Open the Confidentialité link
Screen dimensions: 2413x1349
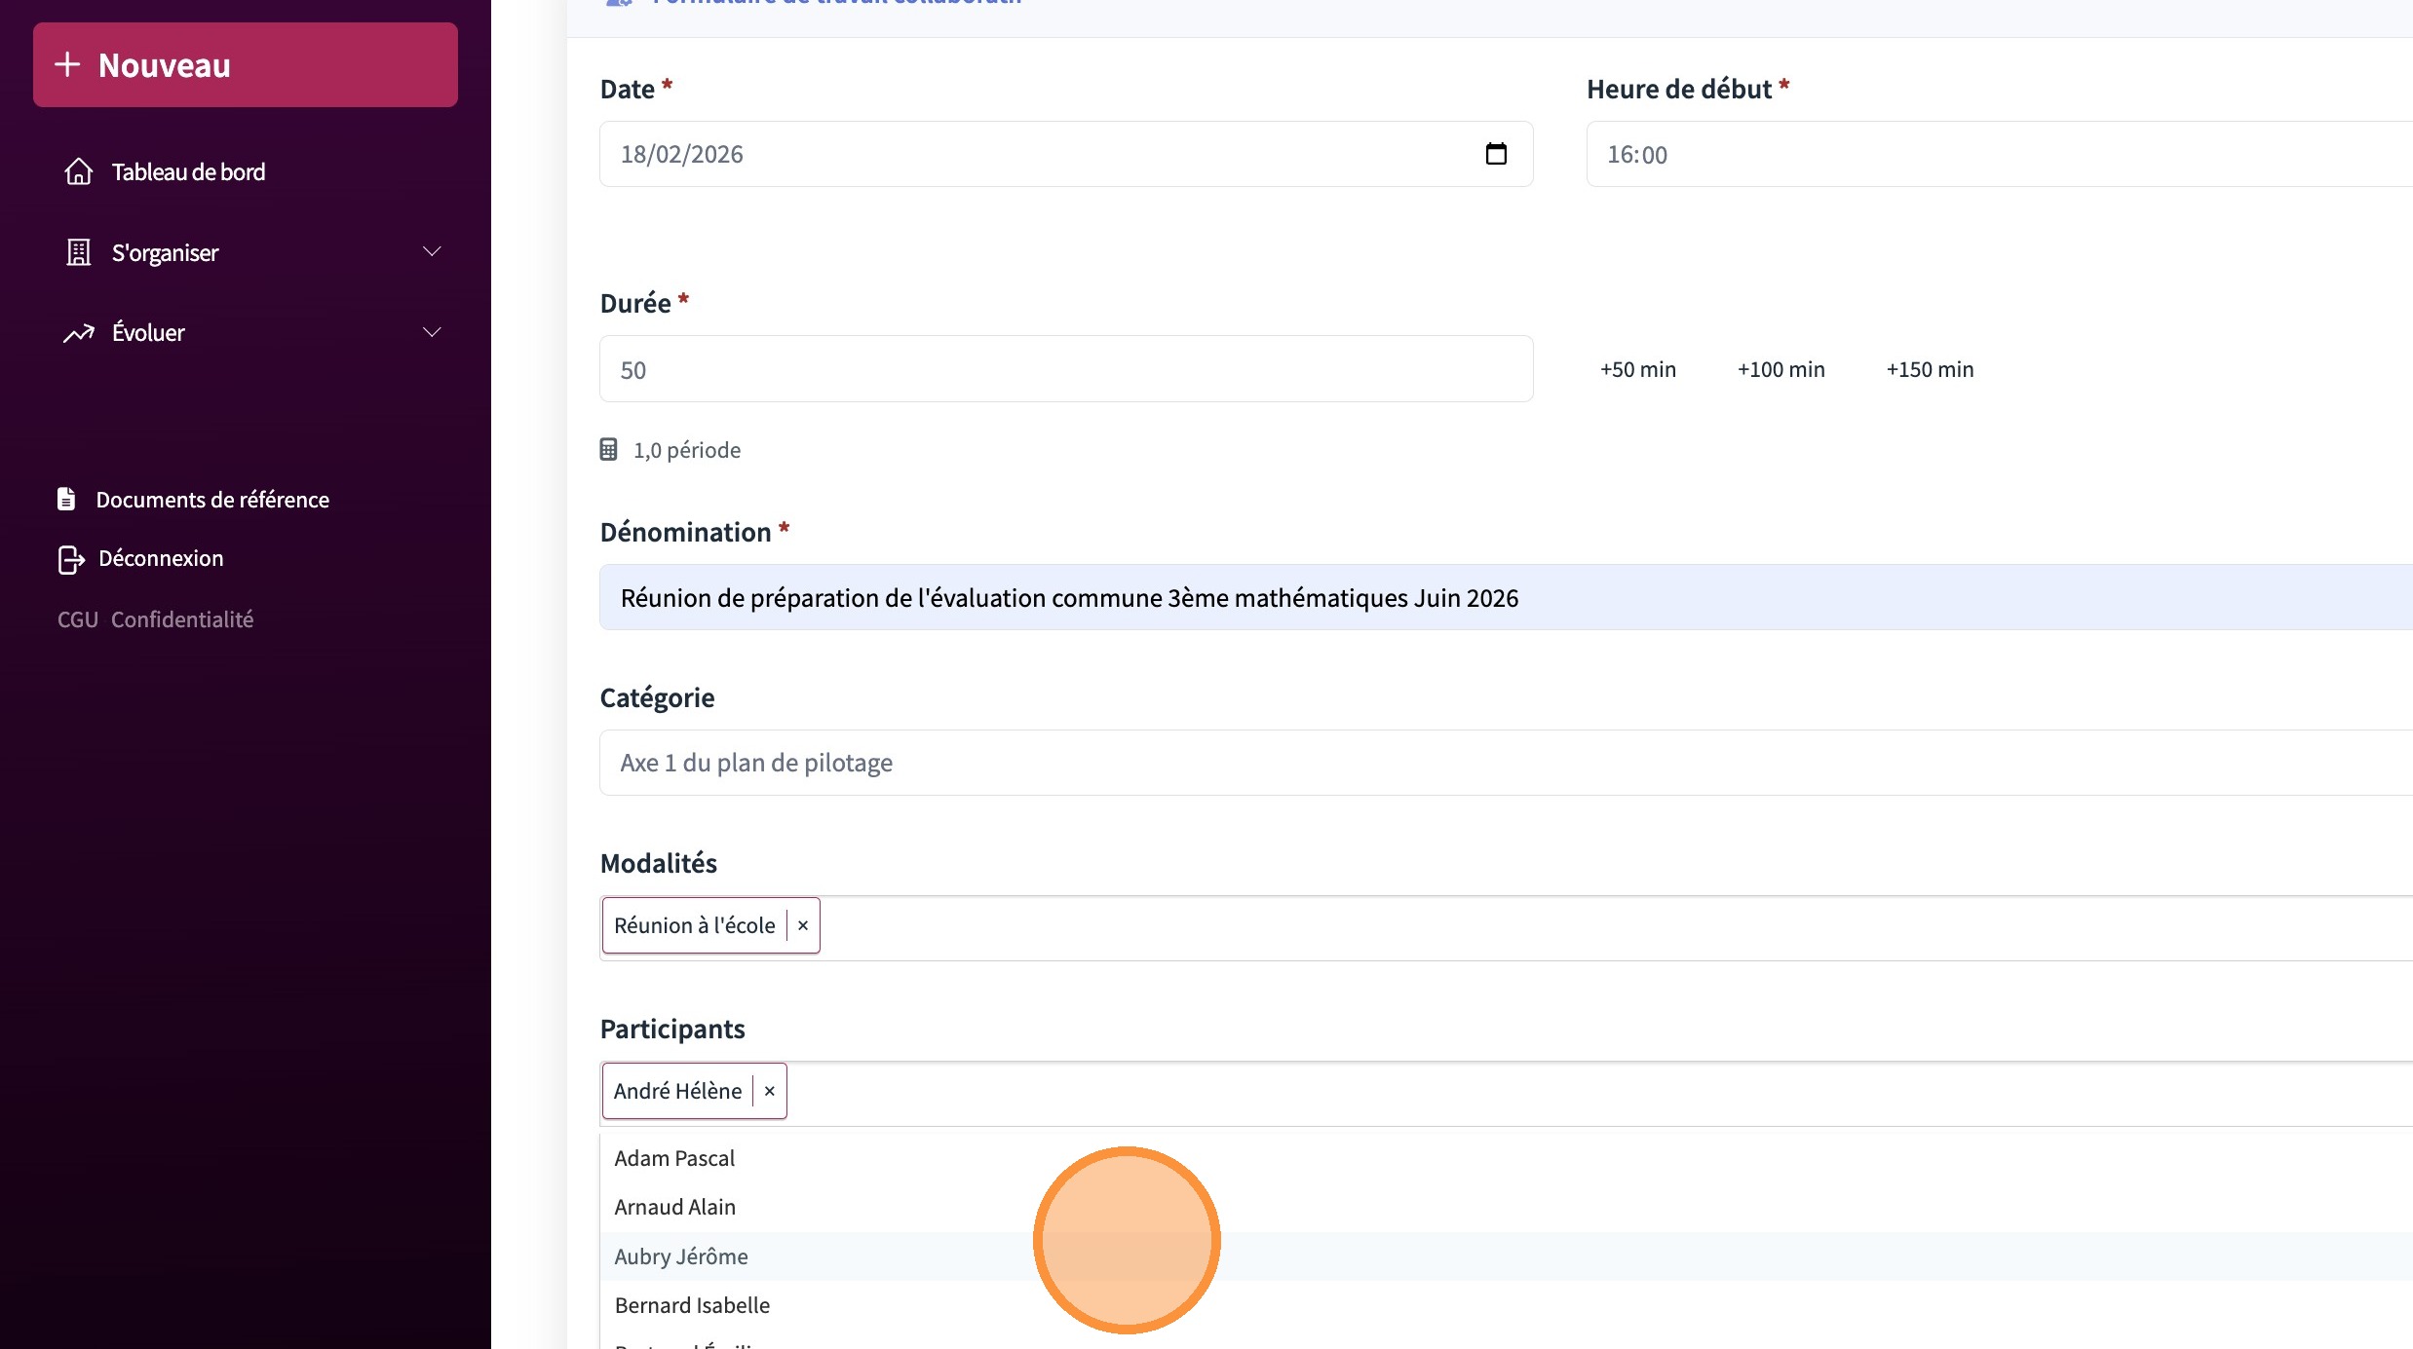click(x=182, y=619)
